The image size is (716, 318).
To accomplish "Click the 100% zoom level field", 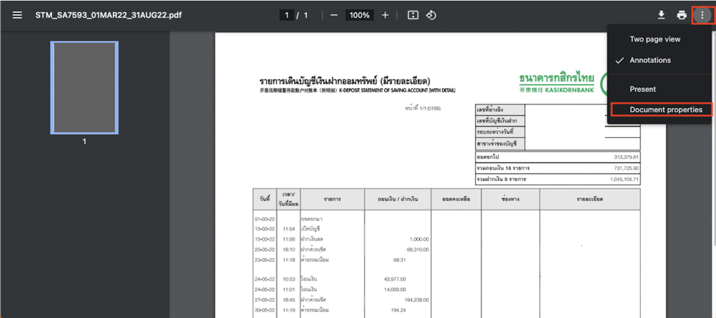I will pyautogui.click(x=359, y=15).
